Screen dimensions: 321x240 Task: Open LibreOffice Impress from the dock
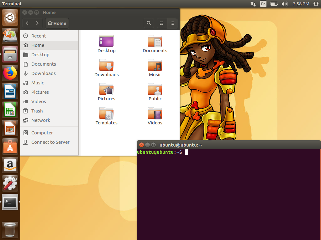10,128
